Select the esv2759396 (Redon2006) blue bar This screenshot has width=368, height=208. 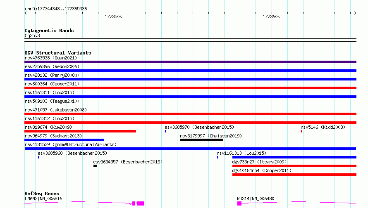tap(190, 71)
